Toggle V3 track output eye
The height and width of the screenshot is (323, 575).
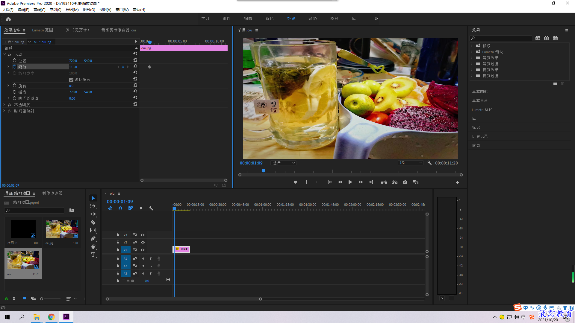click(143, 235)
